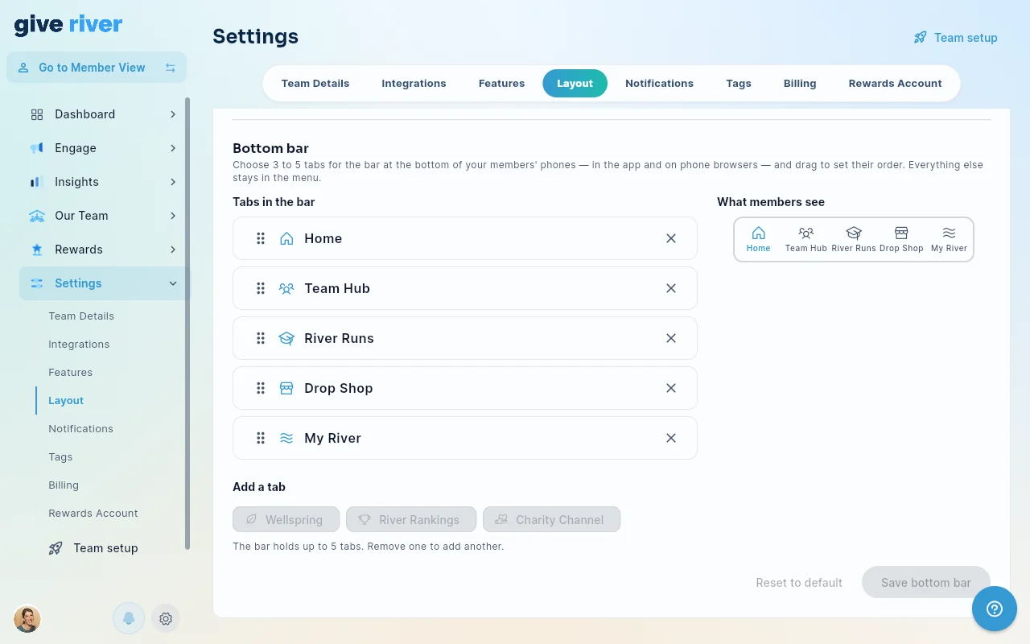Open the Billing tab

pyautogui.click(x=800, y=84)
